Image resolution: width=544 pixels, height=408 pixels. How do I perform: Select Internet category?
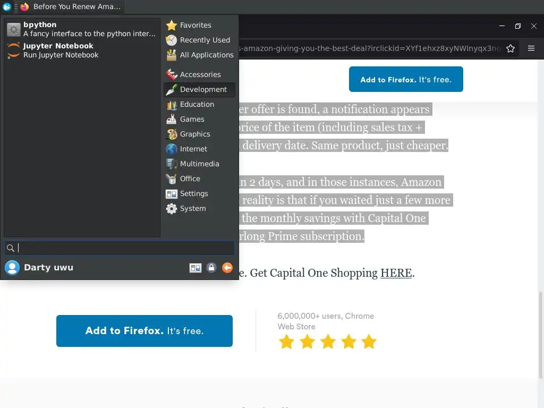(200, 149)
